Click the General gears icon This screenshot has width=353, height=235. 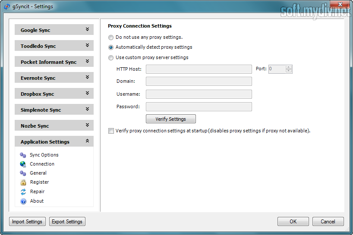tap(23, 173)
